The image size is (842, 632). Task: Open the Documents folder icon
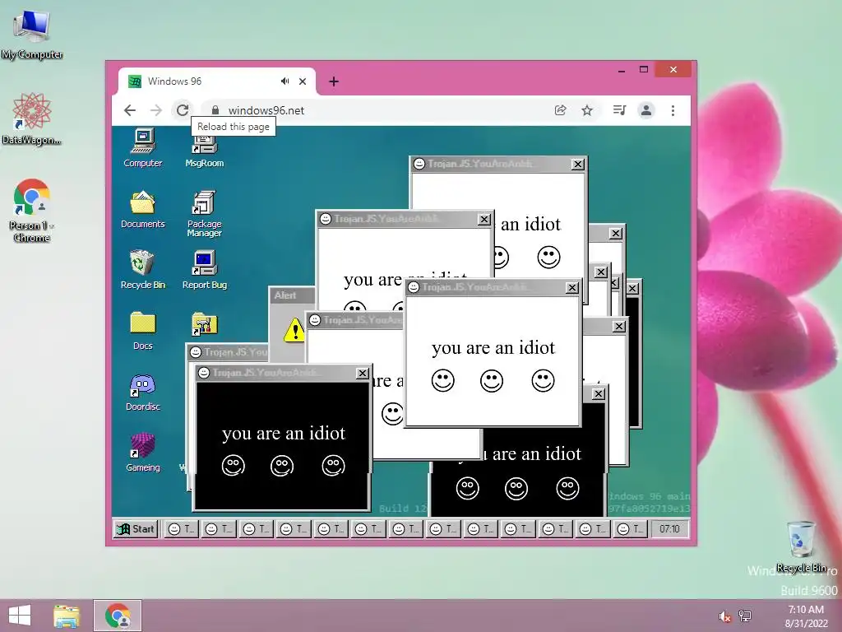[x=142, y=210]
